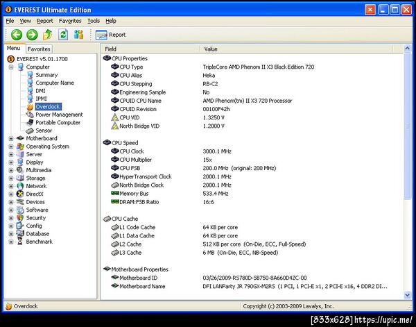Click the Field column header

click(x=150, y=49)
